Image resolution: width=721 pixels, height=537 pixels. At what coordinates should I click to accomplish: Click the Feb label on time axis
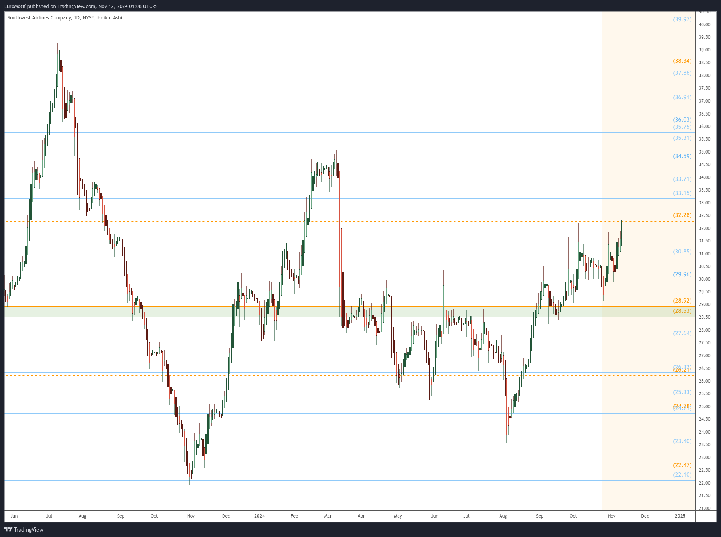294,516
